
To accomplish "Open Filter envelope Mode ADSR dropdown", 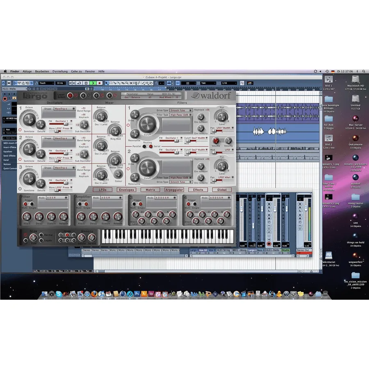I will pyautogui.click(x=57, y=198).
